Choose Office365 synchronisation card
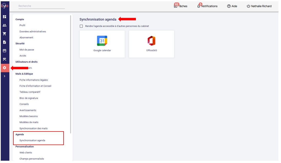Screen dimensions: 281x163 (151, 44)
